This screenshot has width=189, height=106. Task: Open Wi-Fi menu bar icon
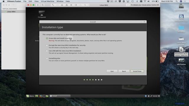pos(145,1)
